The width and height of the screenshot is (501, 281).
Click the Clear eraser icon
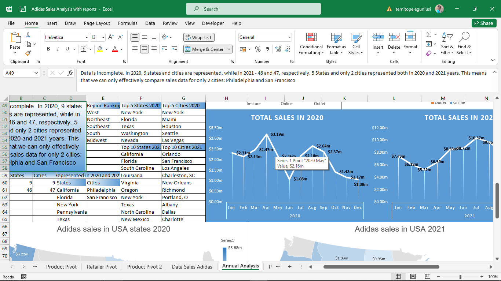tap(429, 53)
